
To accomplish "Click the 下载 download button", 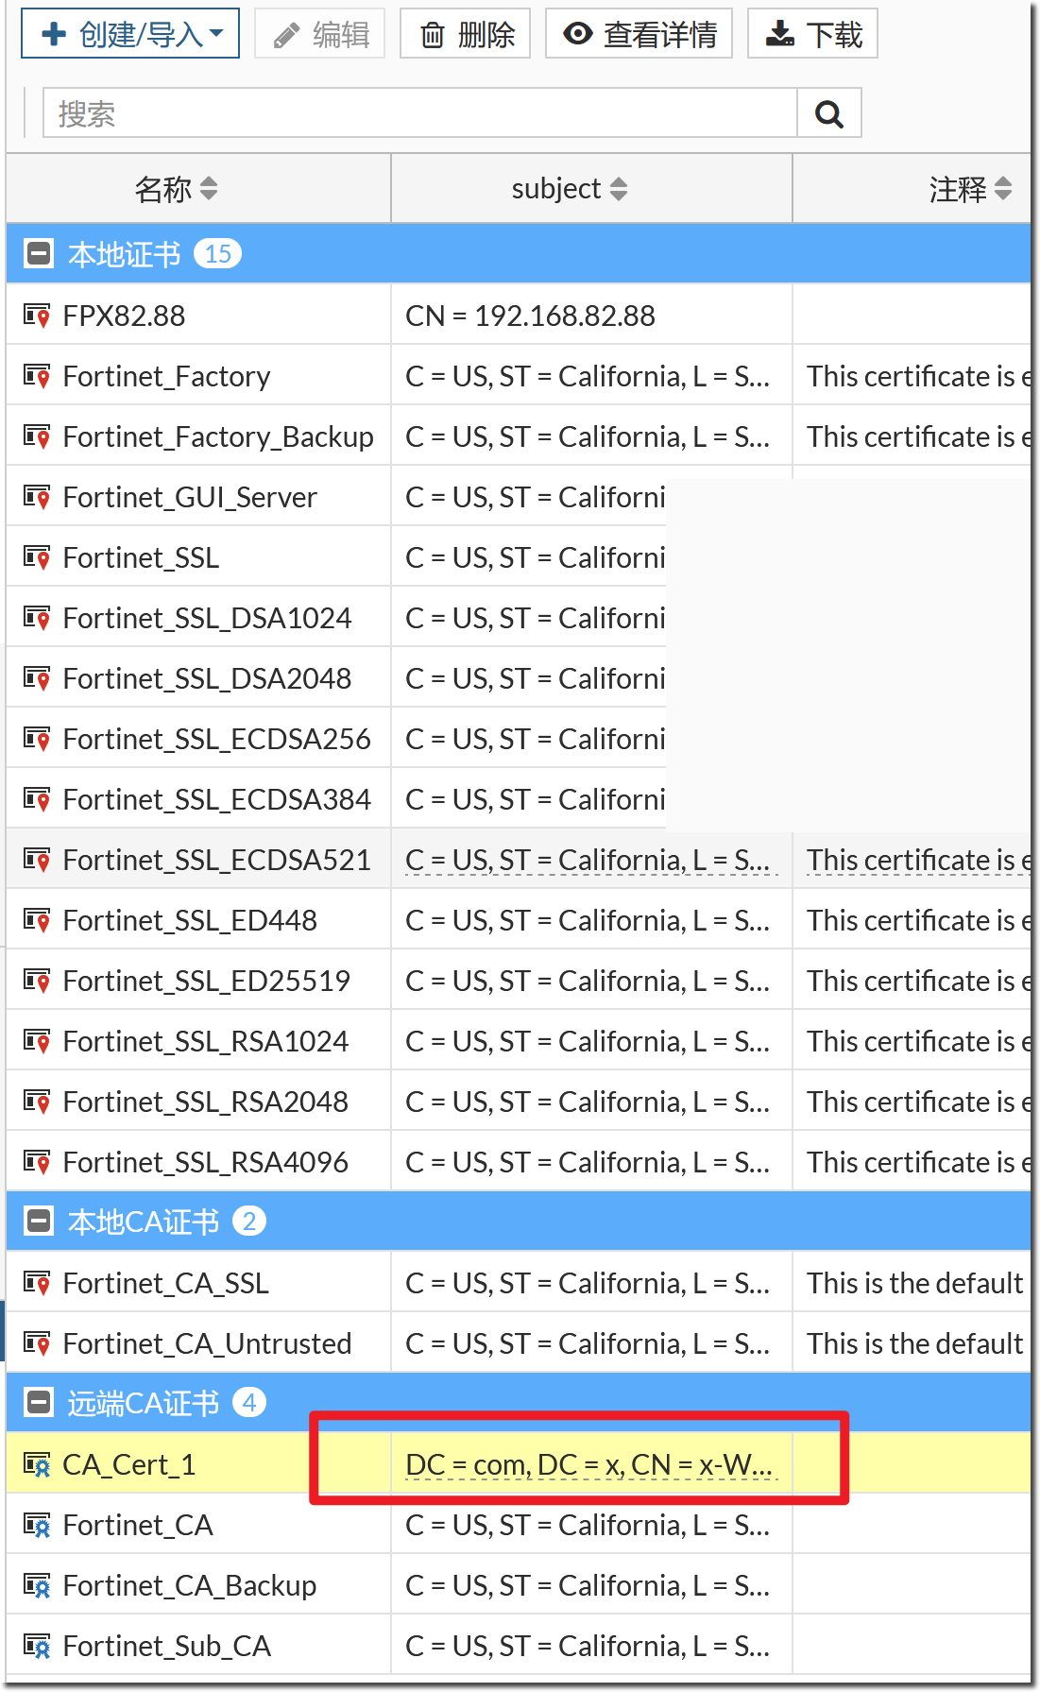I will (x=812, y=34).
